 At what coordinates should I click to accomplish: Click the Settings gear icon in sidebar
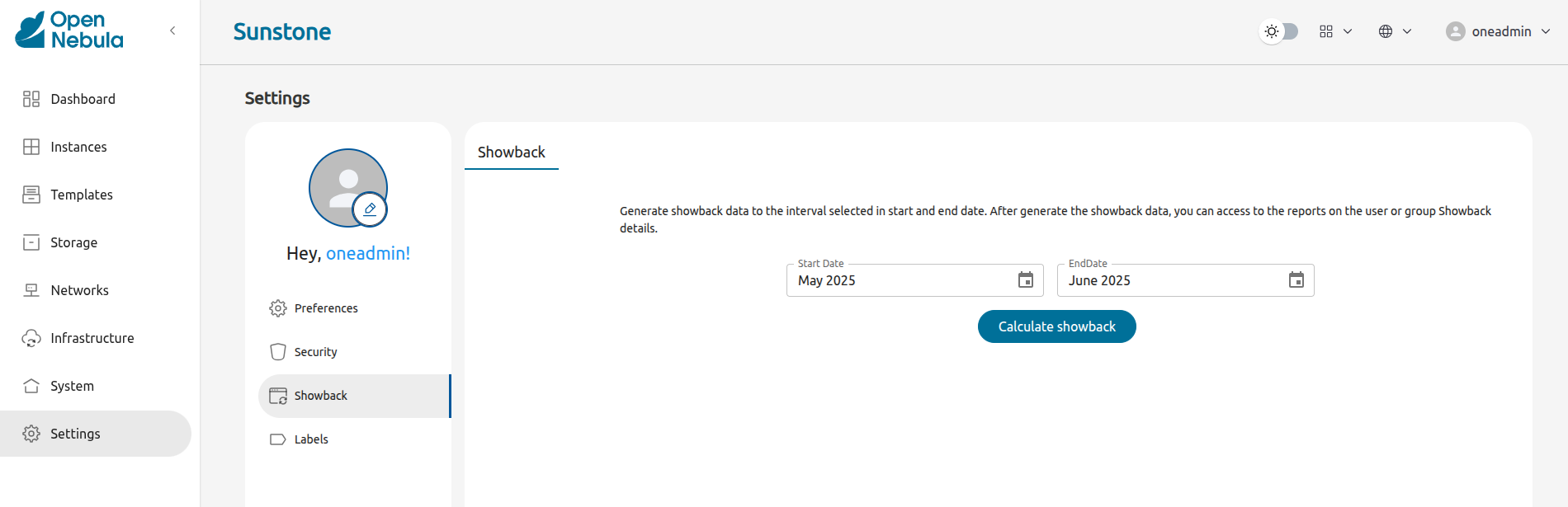pos(31,434)
